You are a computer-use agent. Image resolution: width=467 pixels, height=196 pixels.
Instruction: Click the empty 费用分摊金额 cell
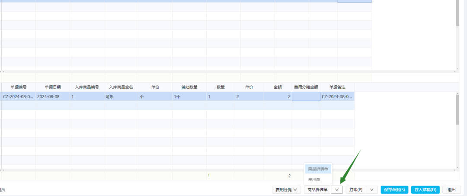(x=306, y=96)
